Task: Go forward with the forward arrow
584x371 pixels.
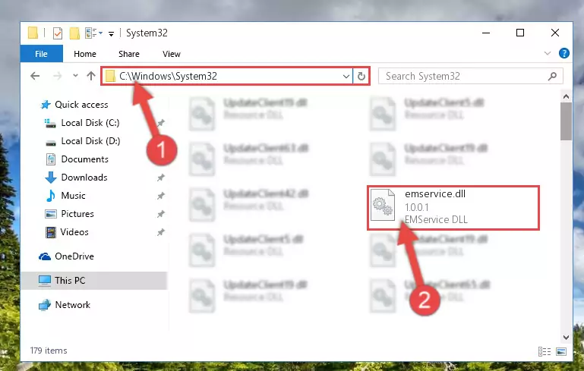Action: click(x=58, y=76)
